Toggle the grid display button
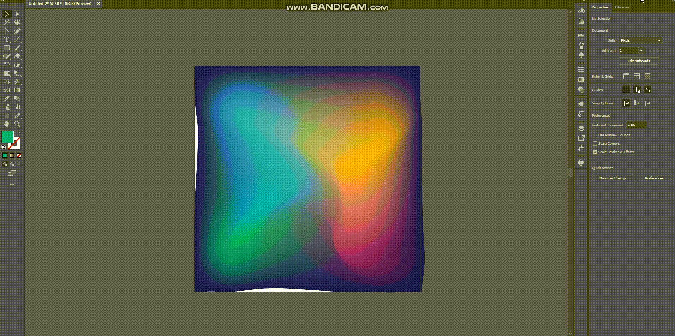The height and width of the screenshot is (336, 675). [637, 76]
